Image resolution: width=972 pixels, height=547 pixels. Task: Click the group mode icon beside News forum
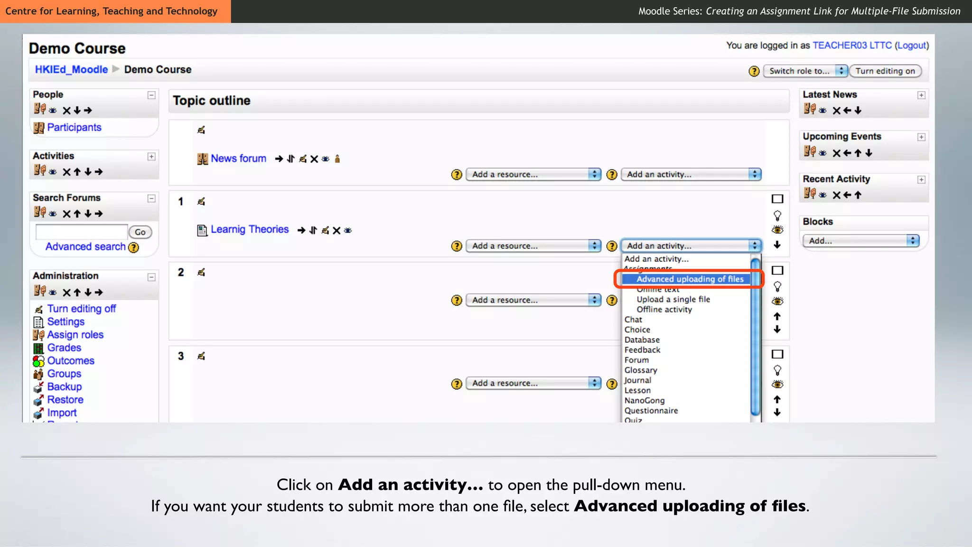[337, 159]
